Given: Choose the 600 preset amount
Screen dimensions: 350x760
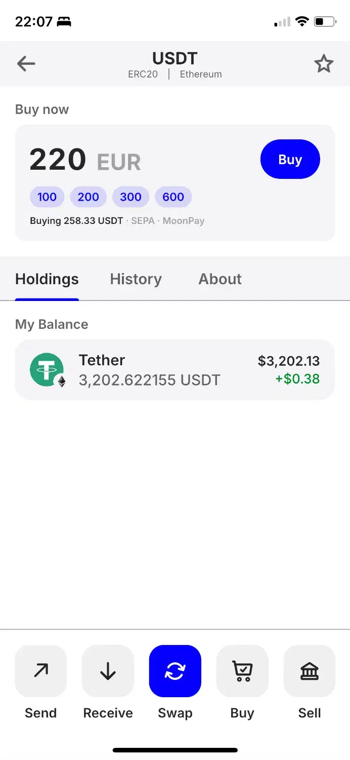Looking at the screenshot, I should 173,197.
